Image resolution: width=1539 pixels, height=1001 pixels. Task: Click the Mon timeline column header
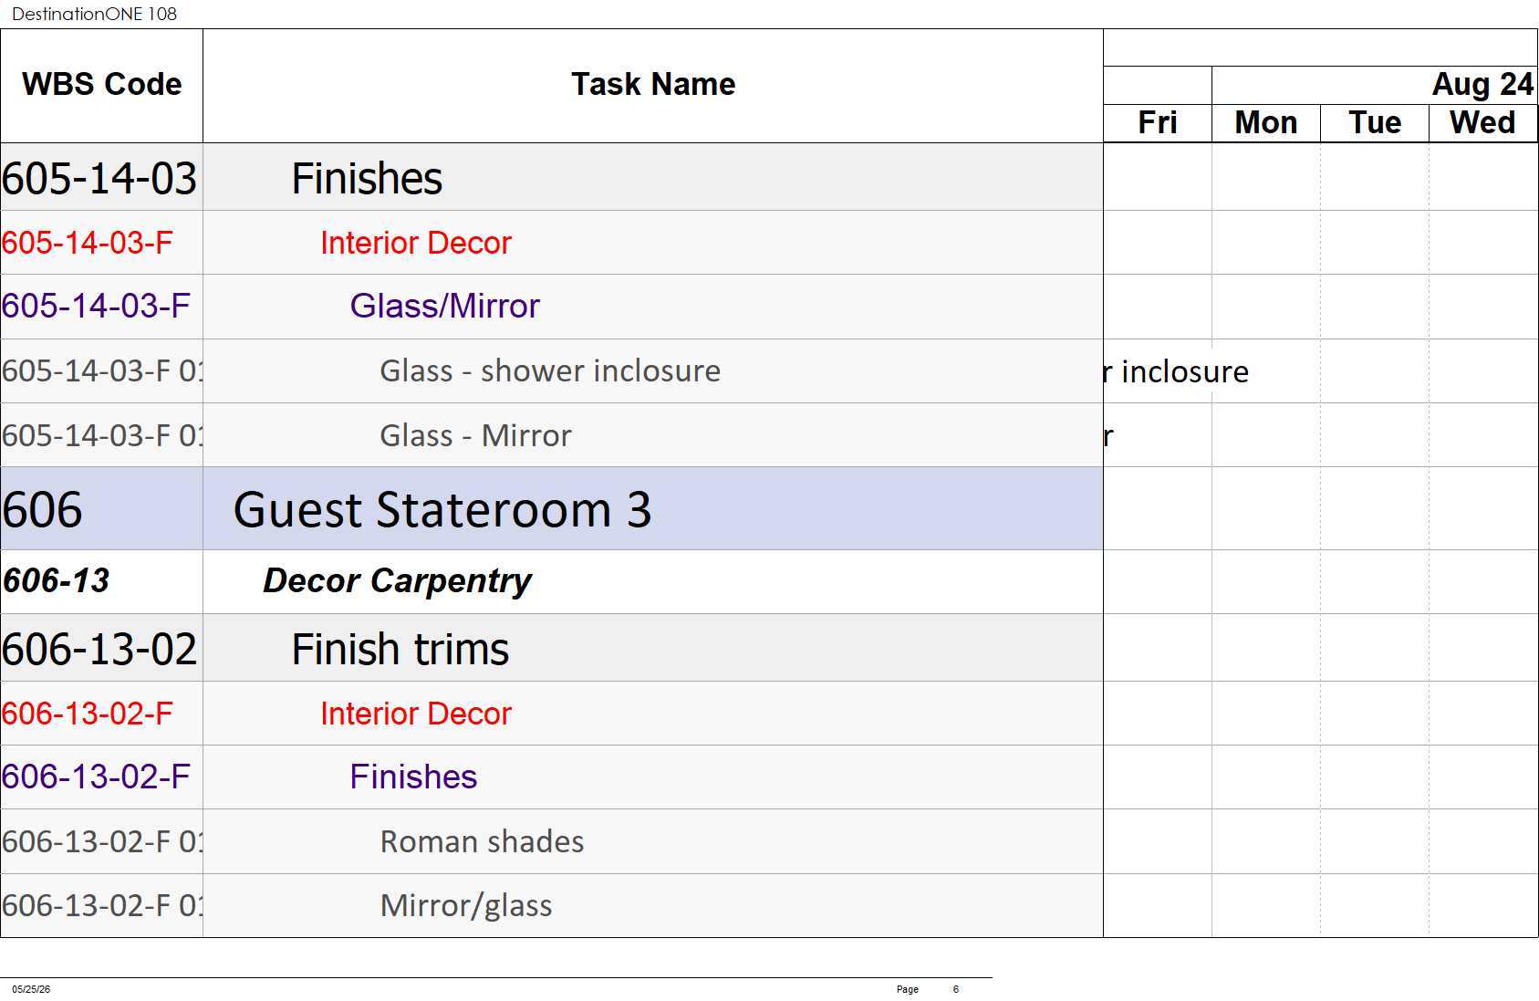[1266, 123]
